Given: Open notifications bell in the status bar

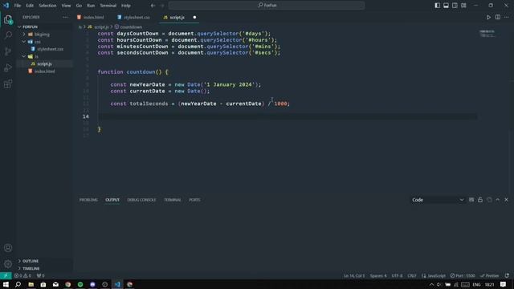Looking at the screenshot, I should tap(507, 275).
